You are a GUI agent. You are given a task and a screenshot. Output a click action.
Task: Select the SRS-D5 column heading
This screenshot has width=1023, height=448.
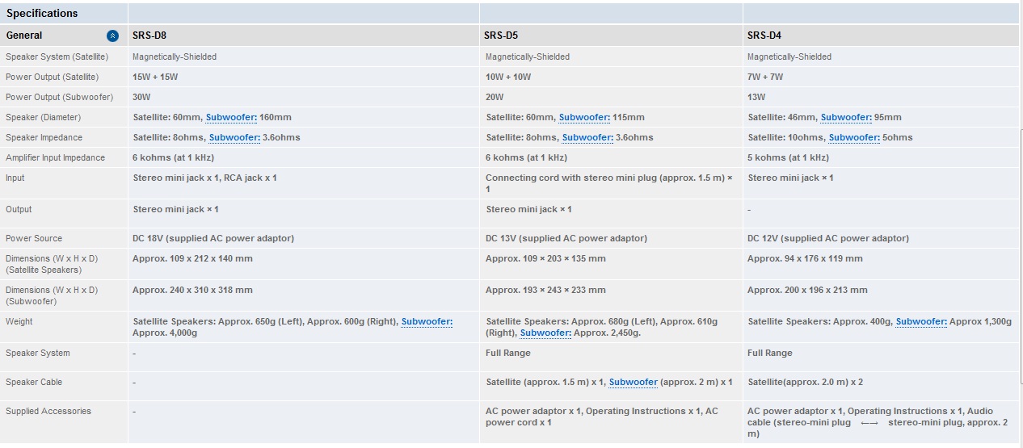click(501, 36)
